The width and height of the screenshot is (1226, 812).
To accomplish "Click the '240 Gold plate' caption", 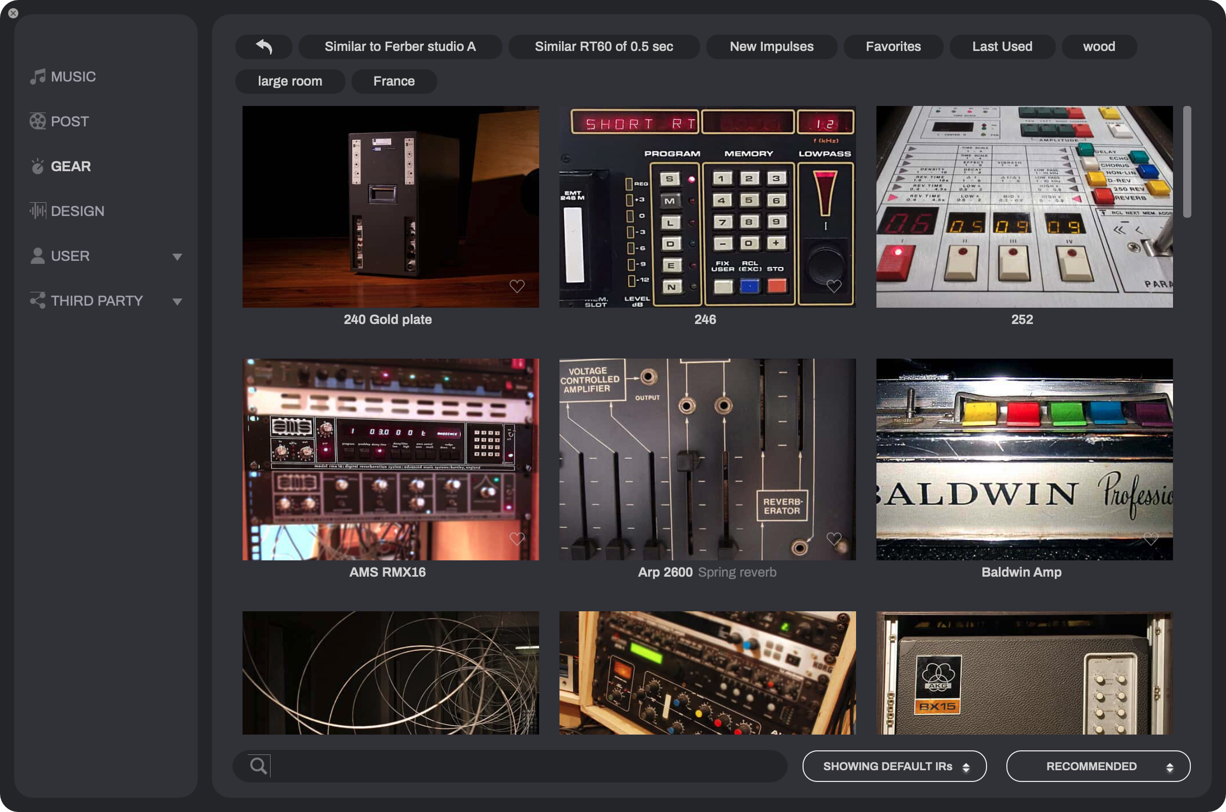I will click(388, 319).
